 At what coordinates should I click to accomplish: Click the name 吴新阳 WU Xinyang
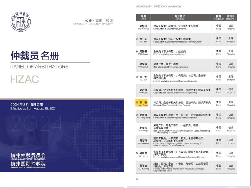click(143, 142)
